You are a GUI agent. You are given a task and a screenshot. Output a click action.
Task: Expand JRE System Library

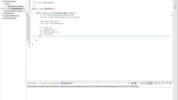click(x=4, y=11)
